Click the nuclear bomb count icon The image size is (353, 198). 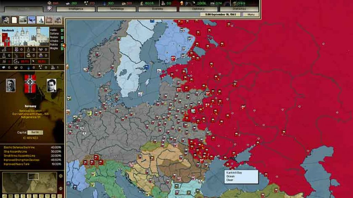182,3
